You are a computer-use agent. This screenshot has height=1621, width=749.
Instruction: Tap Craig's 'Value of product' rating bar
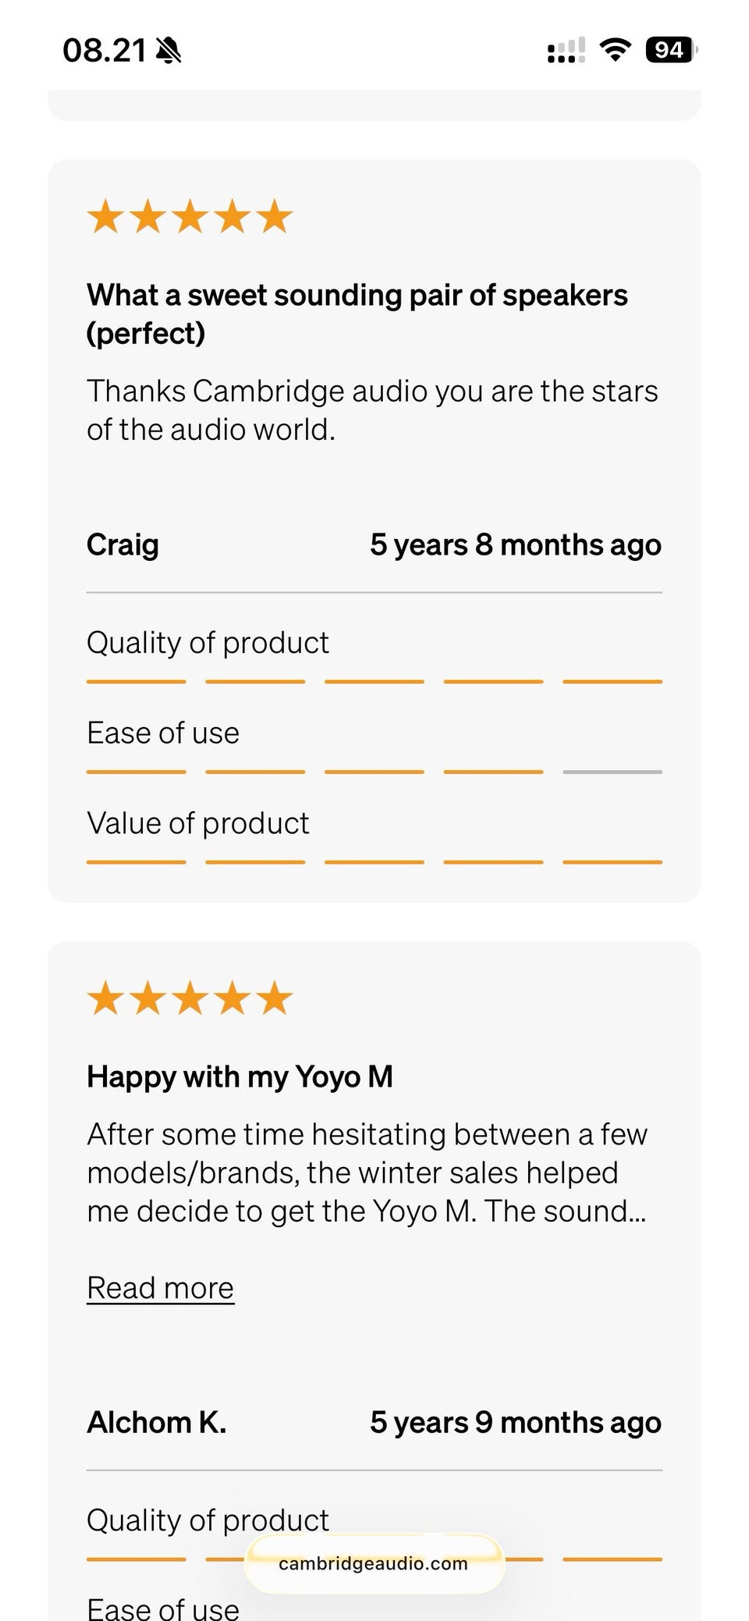[374, 862]
